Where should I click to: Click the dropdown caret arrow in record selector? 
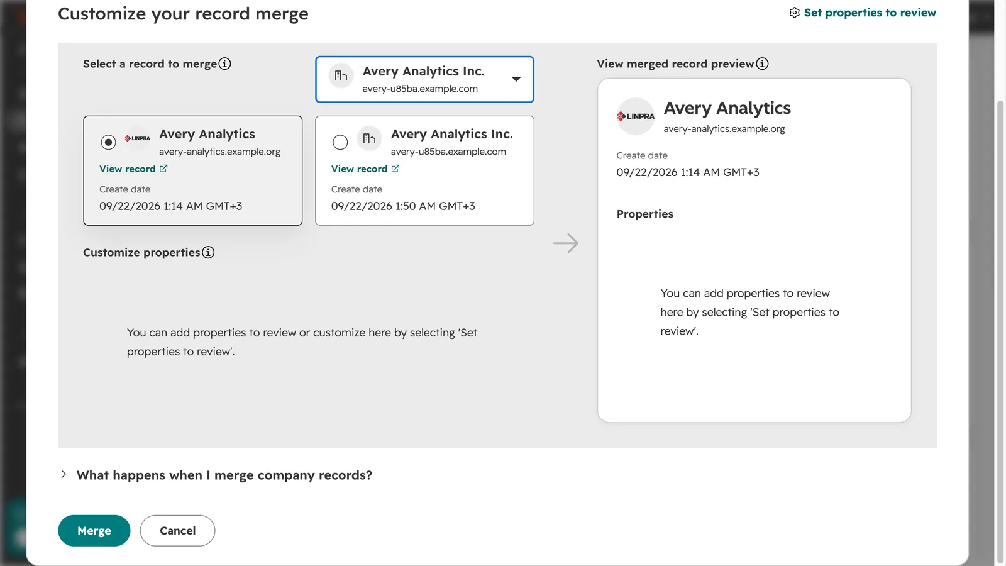pos(516,79)
